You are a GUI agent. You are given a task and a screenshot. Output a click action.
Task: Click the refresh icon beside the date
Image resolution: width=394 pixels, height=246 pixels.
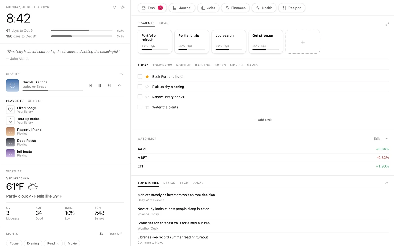(x=114, y=7)
